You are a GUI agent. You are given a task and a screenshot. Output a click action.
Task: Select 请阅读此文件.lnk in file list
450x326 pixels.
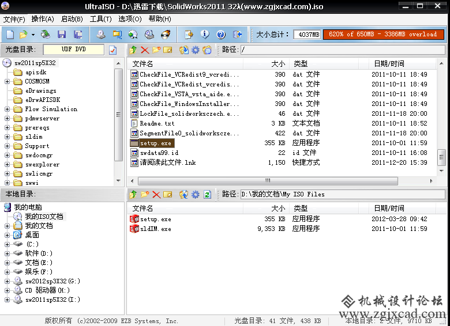coord(168,163)
